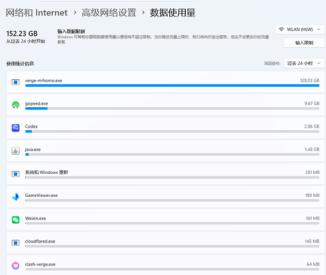Click the cloudflared.exe icon
The height and width of the screenshot is (275, 326).
[15, 243]
